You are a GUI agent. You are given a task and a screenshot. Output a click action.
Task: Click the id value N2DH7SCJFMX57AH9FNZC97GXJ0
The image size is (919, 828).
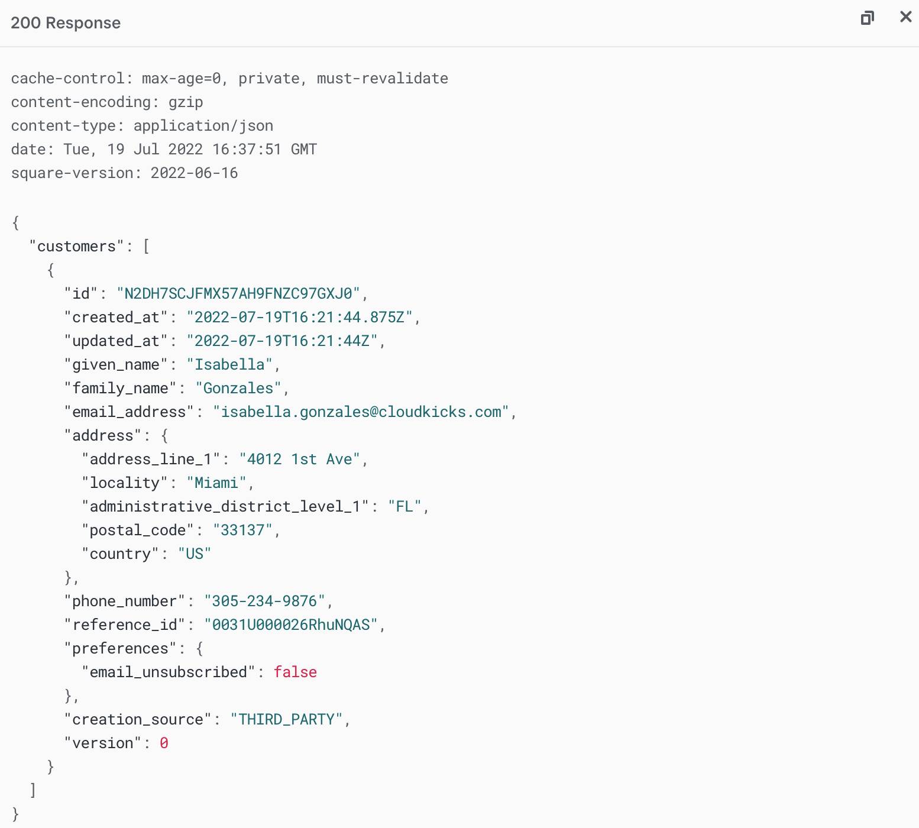(x=238, y=293)
